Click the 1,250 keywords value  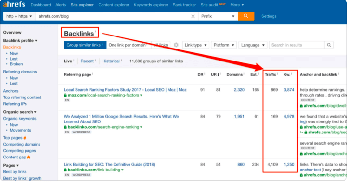(x=289, y=165)
